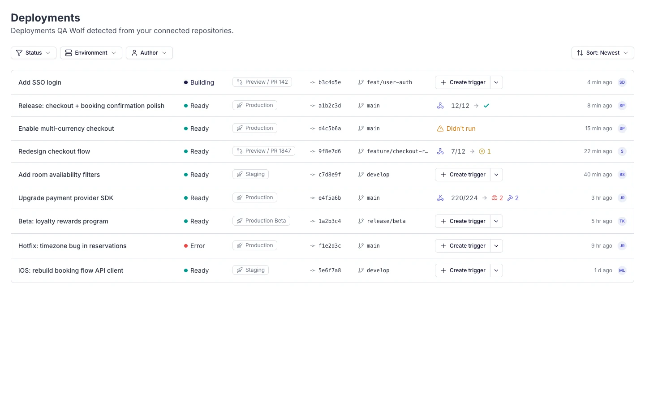The image size is (645, 403).
Task: Click the TK avatar on Beta: loyalty rewards
Action: click(622, 221)
